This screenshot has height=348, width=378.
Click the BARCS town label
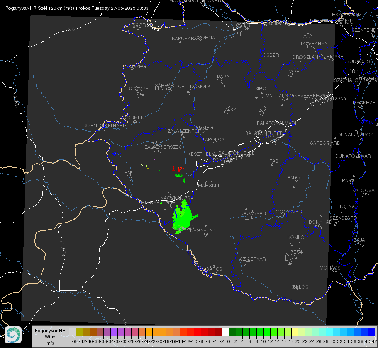tap(214, 269)
